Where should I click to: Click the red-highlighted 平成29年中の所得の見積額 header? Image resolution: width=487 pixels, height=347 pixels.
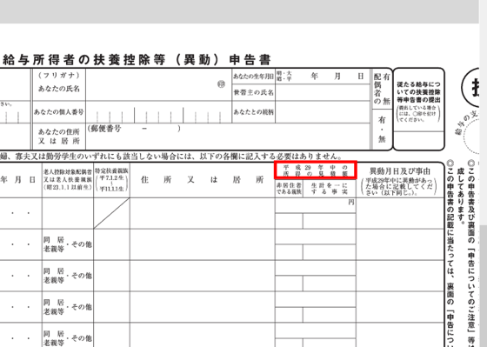316,170
